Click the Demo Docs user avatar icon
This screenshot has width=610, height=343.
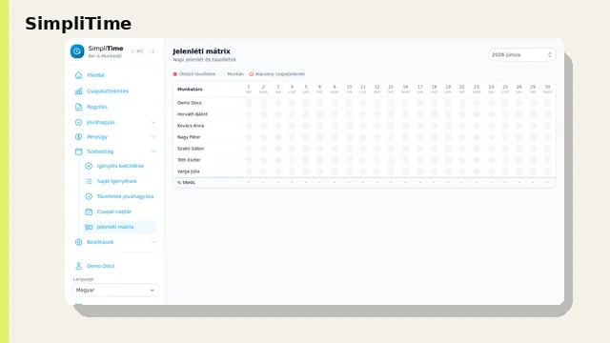coord(78,266)
